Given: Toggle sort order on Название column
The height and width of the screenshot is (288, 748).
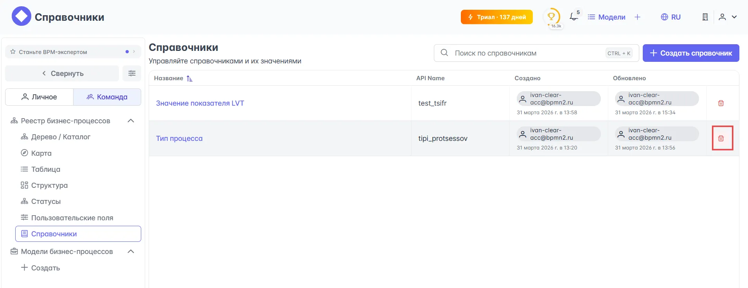Looking at the screenshot, I should pyautogui.click(x=189, y=78).
